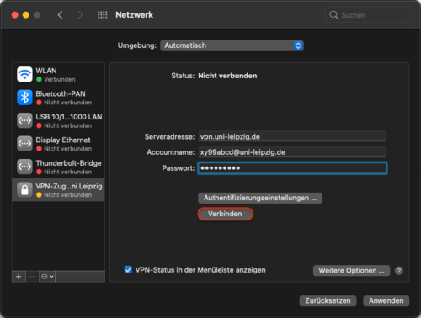Select the WLAN Wi-Fi icon
Screen dimensions: 421x318
tap(24, 74)
